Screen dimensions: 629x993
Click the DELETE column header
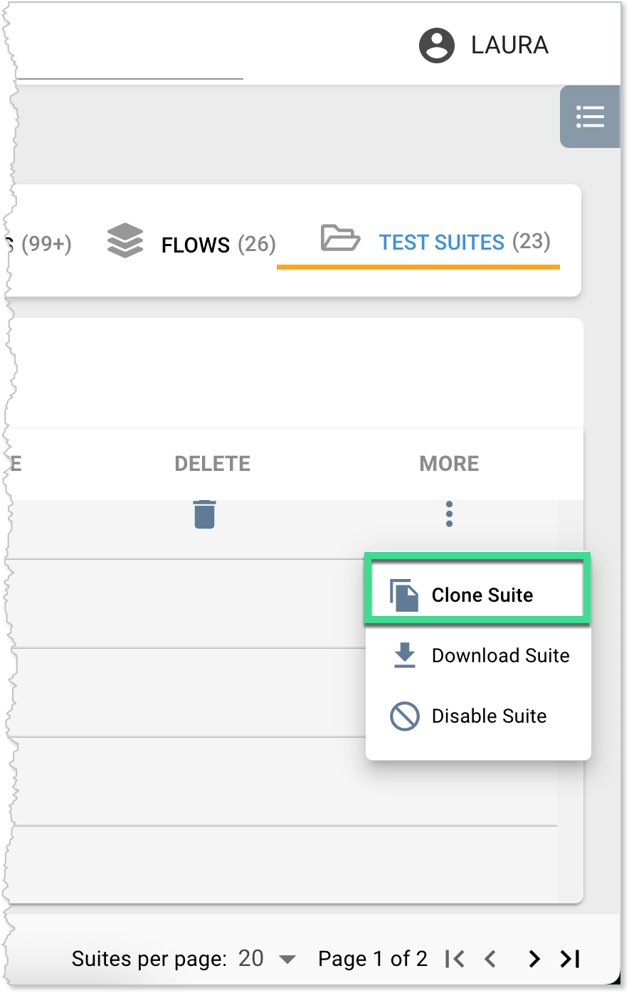(212, 464)
